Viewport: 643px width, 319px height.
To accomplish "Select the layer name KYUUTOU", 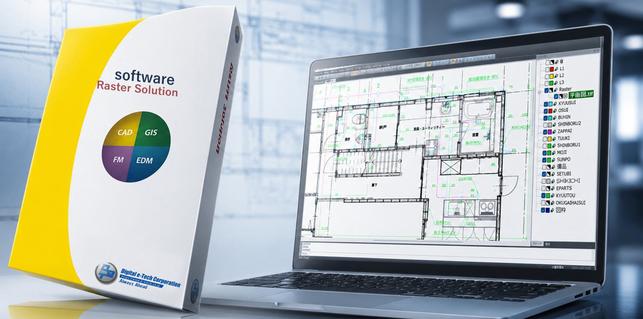I will 566,195.
